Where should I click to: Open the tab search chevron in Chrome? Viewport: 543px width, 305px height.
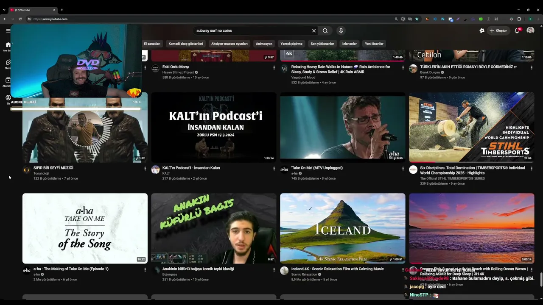[4, 10]
